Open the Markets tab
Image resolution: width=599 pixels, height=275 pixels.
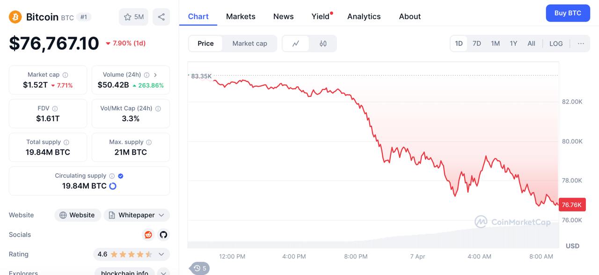coord(241,16)
